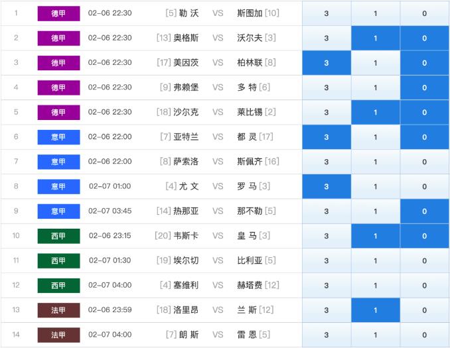
Task: Choose 1 for 亚特兰 vs 都灵
Action: (x=376, y=137)
